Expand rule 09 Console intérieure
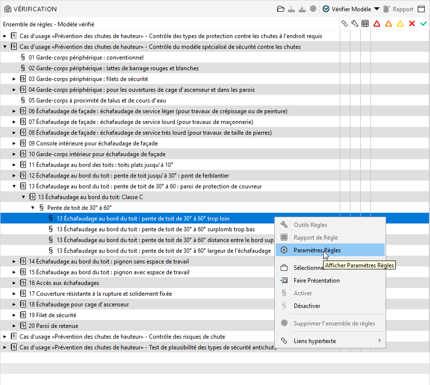The width and height of the screenshot is (430, 385). (14, 143)
